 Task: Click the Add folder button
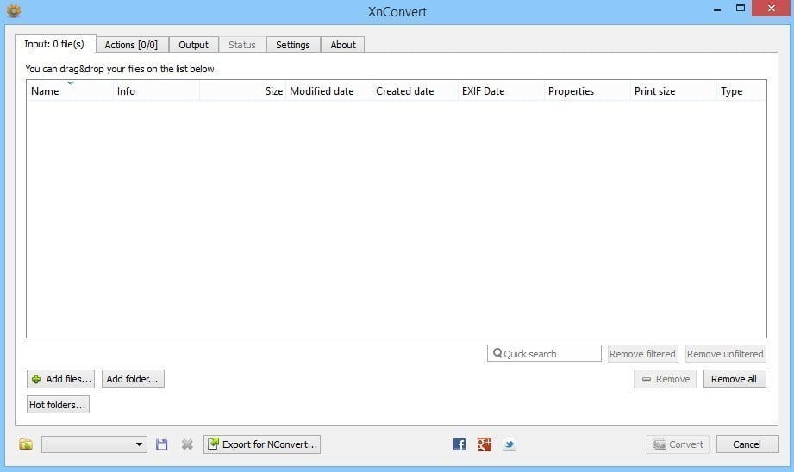[x=133, y=379]
